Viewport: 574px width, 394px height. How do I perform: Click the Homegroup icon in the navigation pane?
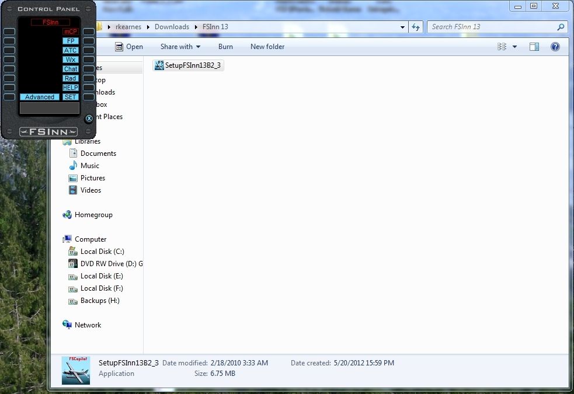pyautogui.click(x=67, y=215)
